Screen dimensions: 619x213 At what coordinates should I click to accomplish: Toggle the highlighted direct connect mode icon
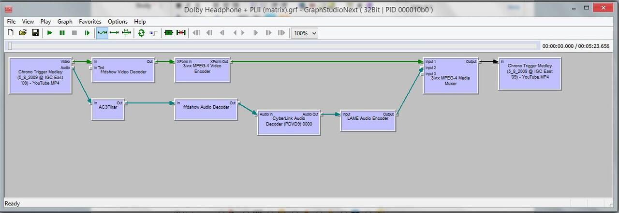click(102, 33)
